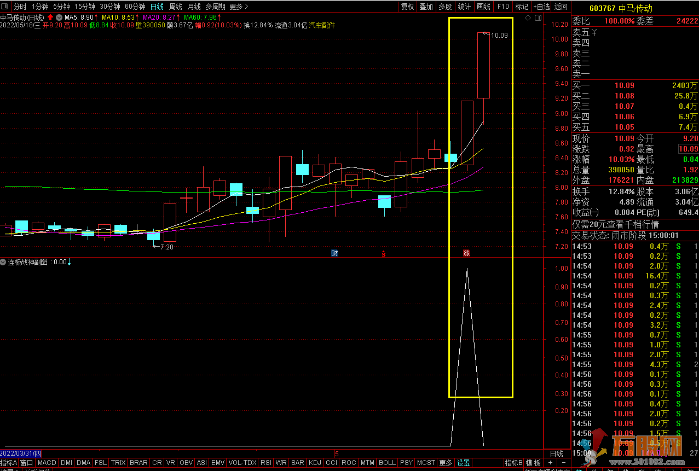
Task: Switch to the 15分钟 period
Action: [85, 7]
